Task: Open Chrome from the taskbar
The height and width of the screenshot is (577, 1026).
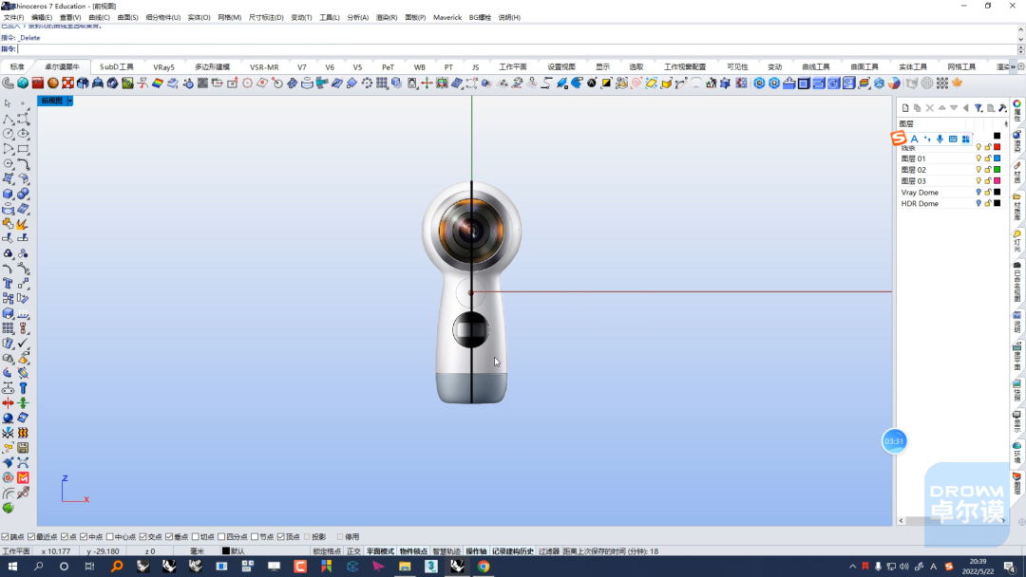Action: [x=484, y=567]
